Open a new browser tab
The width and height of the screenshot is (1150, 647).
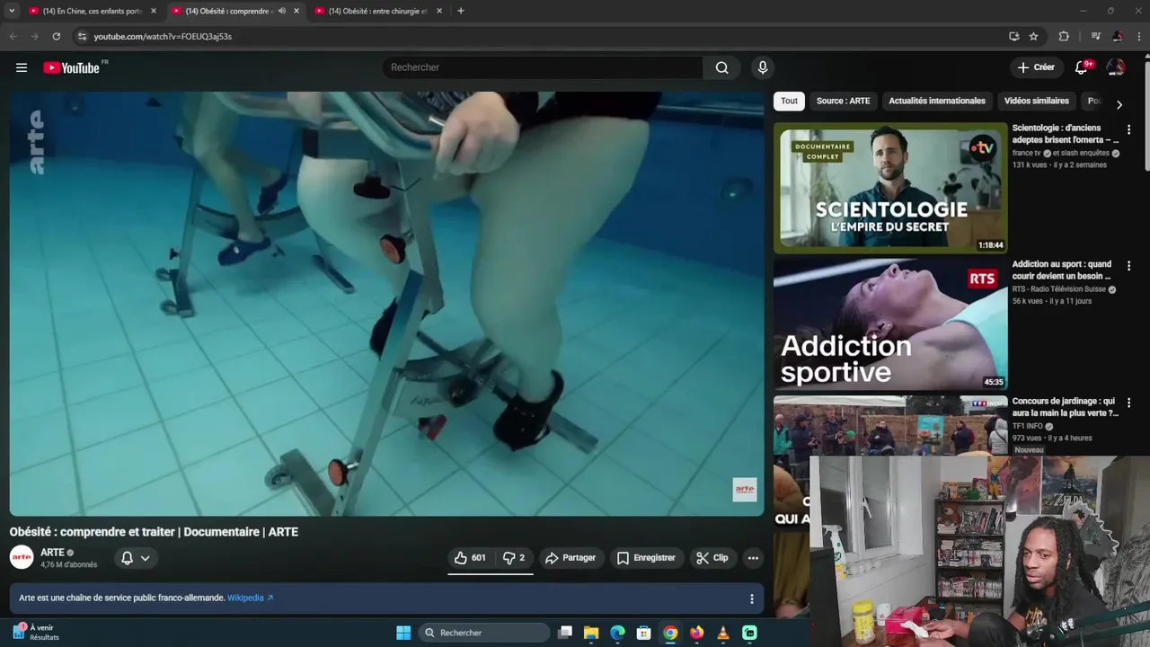461,11
